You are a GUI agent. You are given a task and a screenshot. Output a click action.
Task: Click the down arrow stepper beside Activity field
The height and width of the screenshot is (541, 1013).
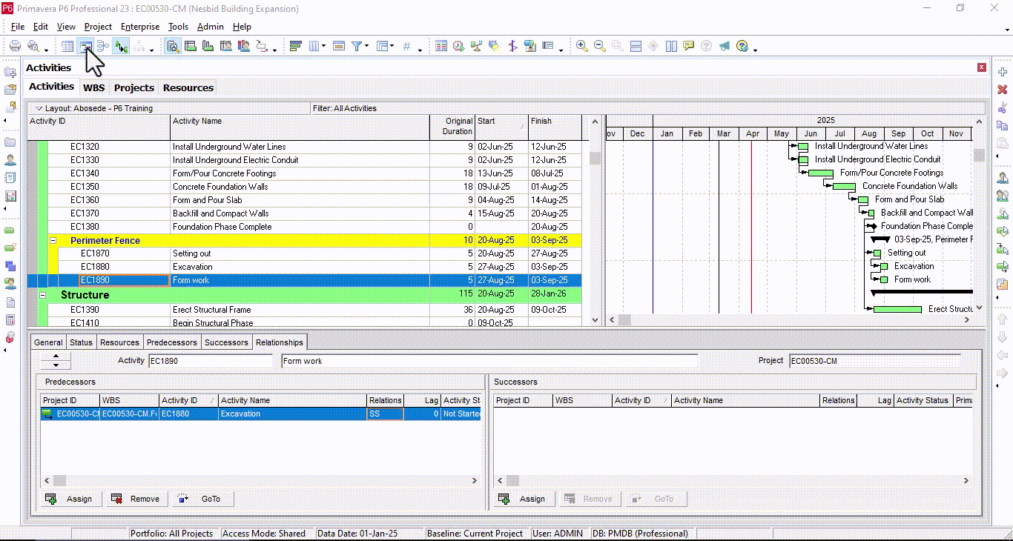click(56, 365)
